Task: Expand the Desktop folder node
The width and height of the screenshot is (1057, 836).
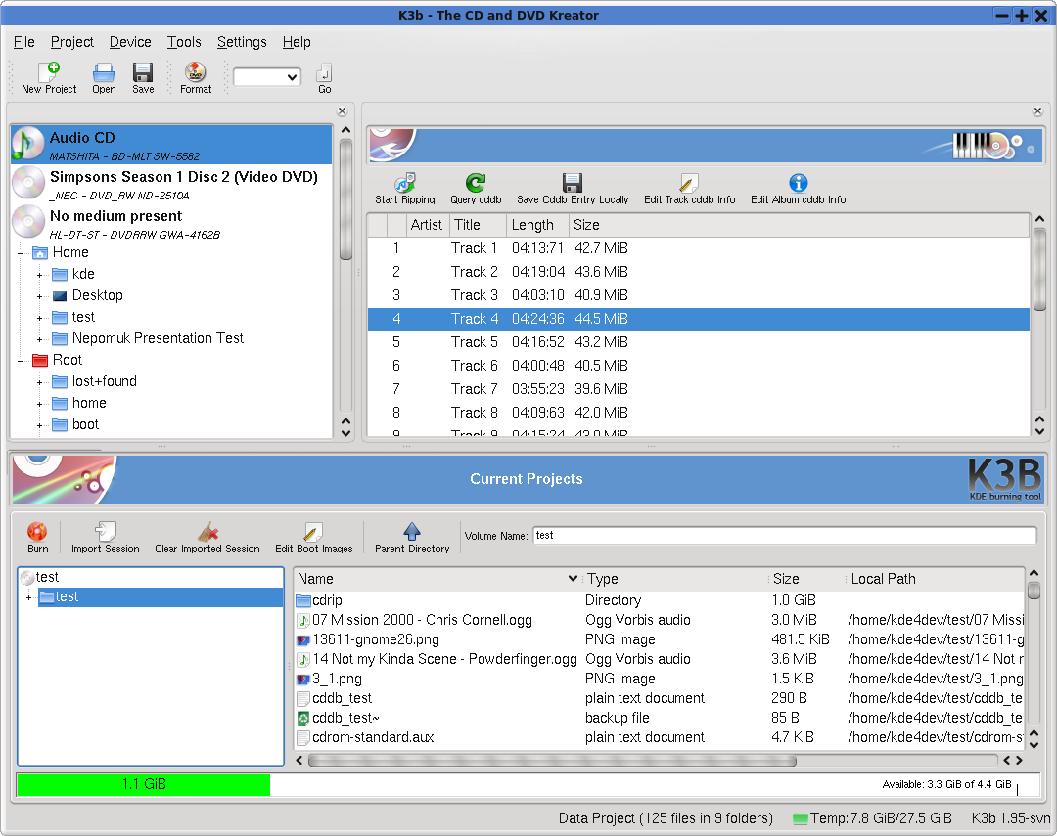Action: tap(40, 296)
